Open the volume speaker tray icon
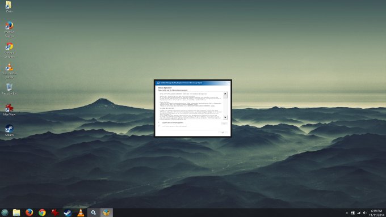Screen dimensions: 386x217 click(364, 213)
